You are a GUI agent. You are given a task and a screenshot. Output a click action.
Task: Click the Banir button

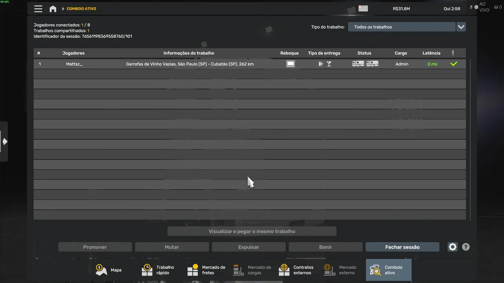325,247
